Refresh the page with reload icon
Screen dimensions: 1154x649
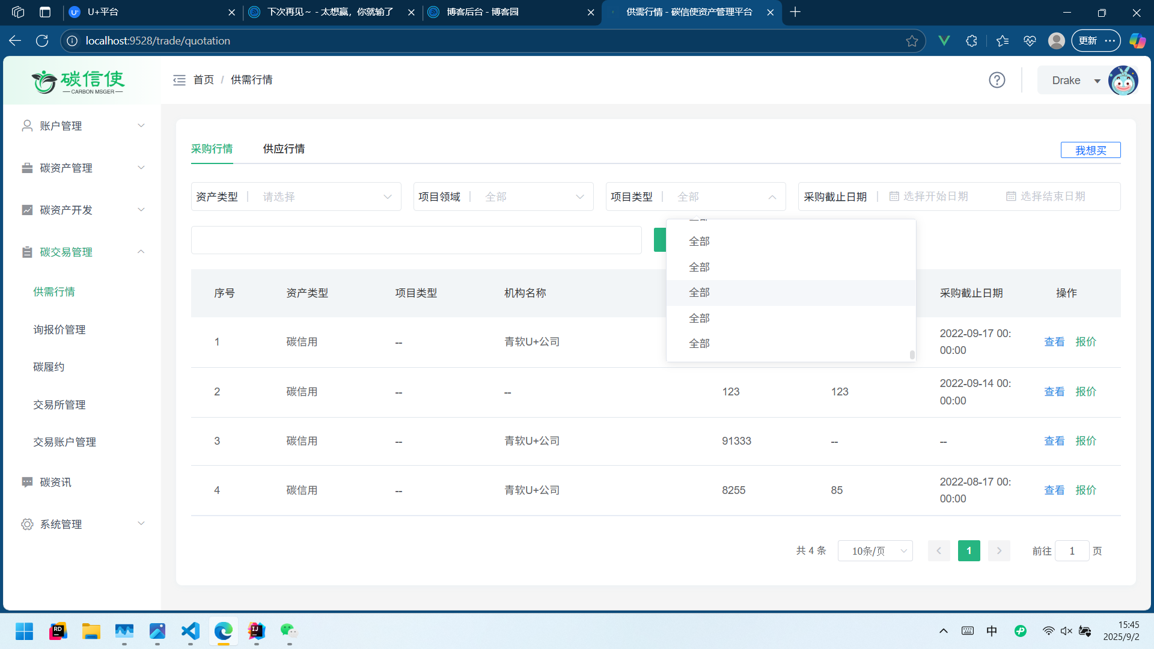[x=42, y=41]
